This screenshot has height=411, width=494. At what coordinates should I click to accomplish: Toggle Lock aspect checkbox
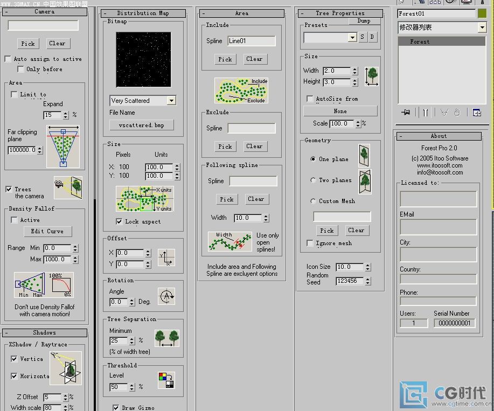click(x=119, y=221)
